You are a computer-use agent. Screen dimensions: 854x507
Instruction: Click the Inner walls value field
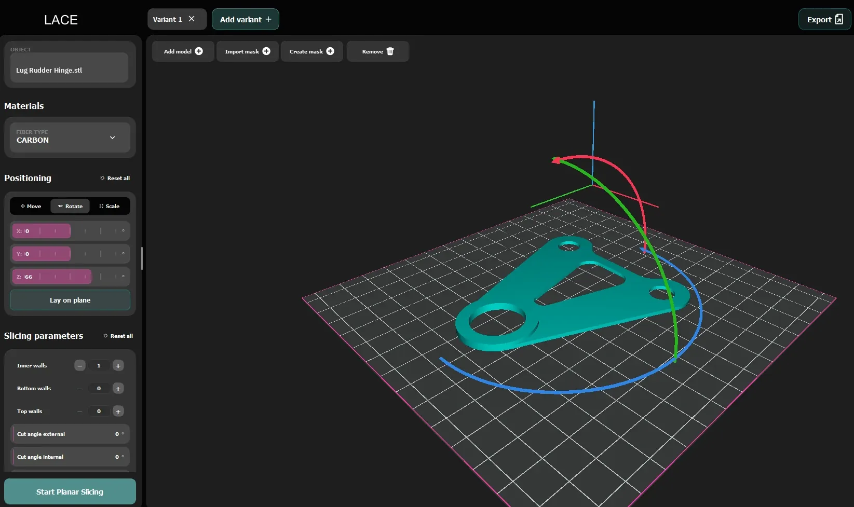click(99, 365)
